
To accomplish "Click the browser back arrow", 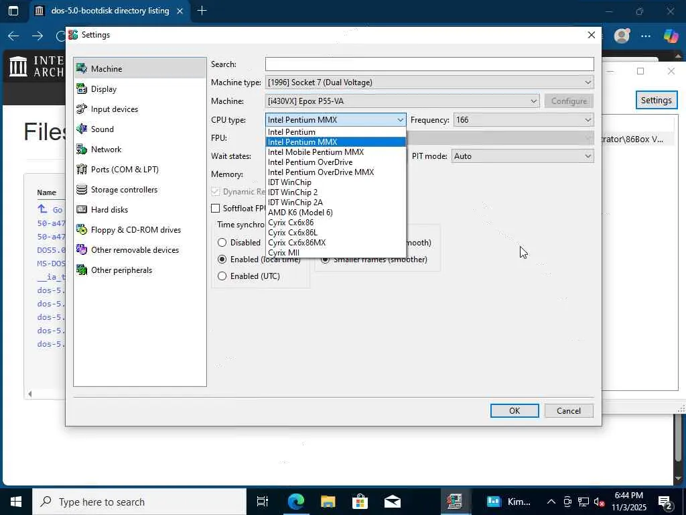I will (13, 36).
